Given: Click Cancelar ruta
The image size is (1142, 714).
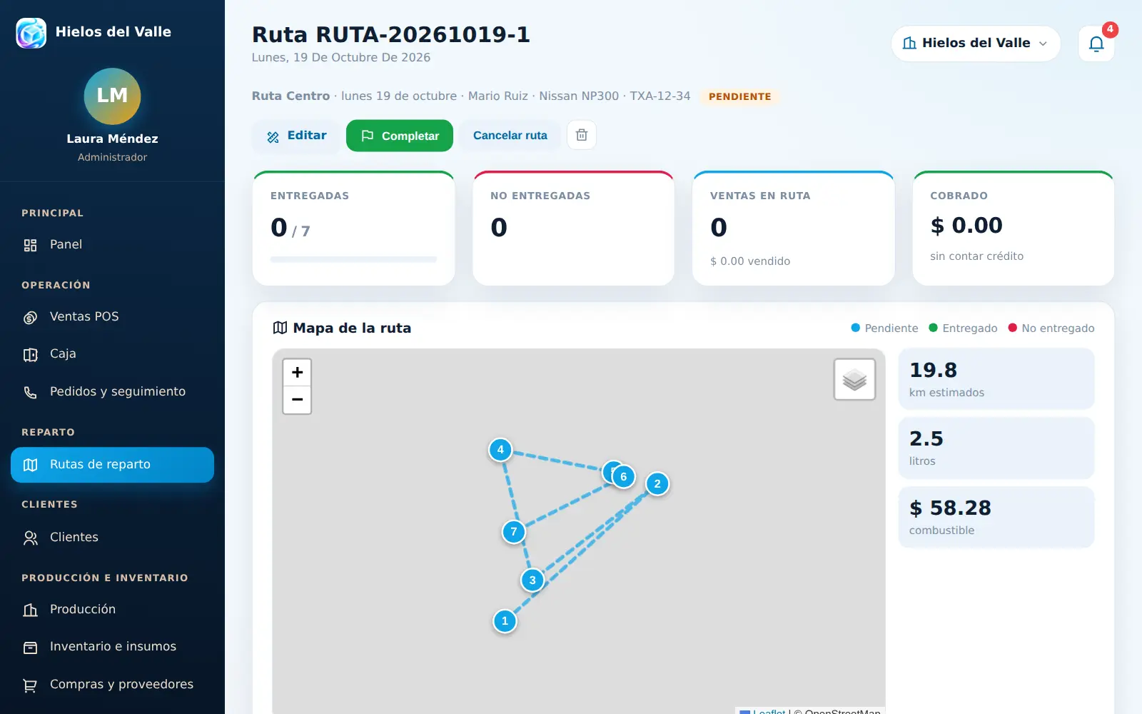Looking at the screenshot, I should 510,136.
